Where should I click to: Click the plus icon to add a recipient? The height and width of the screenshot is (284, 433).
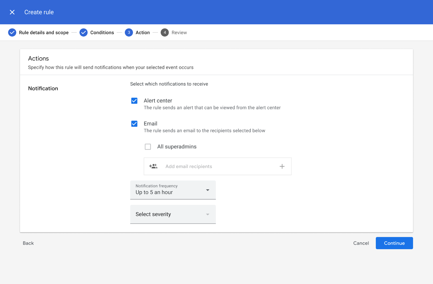(x=282, y=166)
